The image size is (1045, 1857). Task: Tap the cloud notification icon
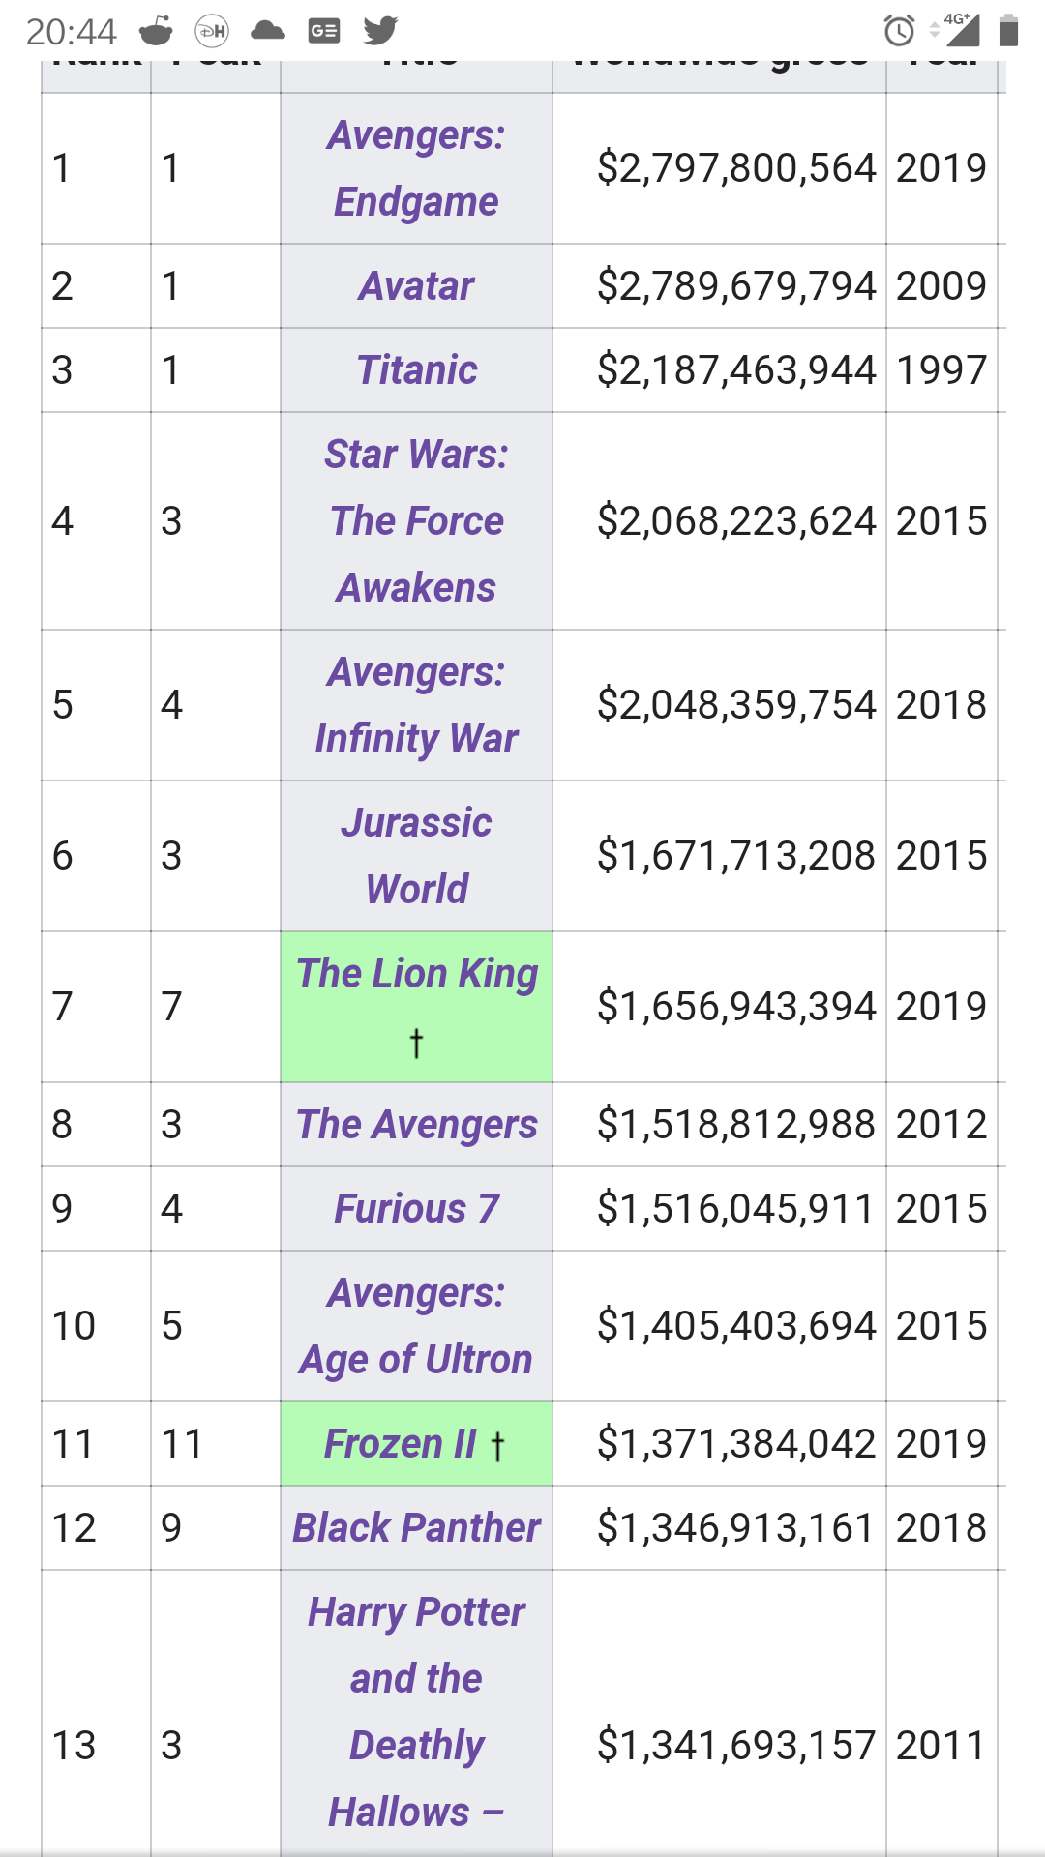click(x=268, y=31)
